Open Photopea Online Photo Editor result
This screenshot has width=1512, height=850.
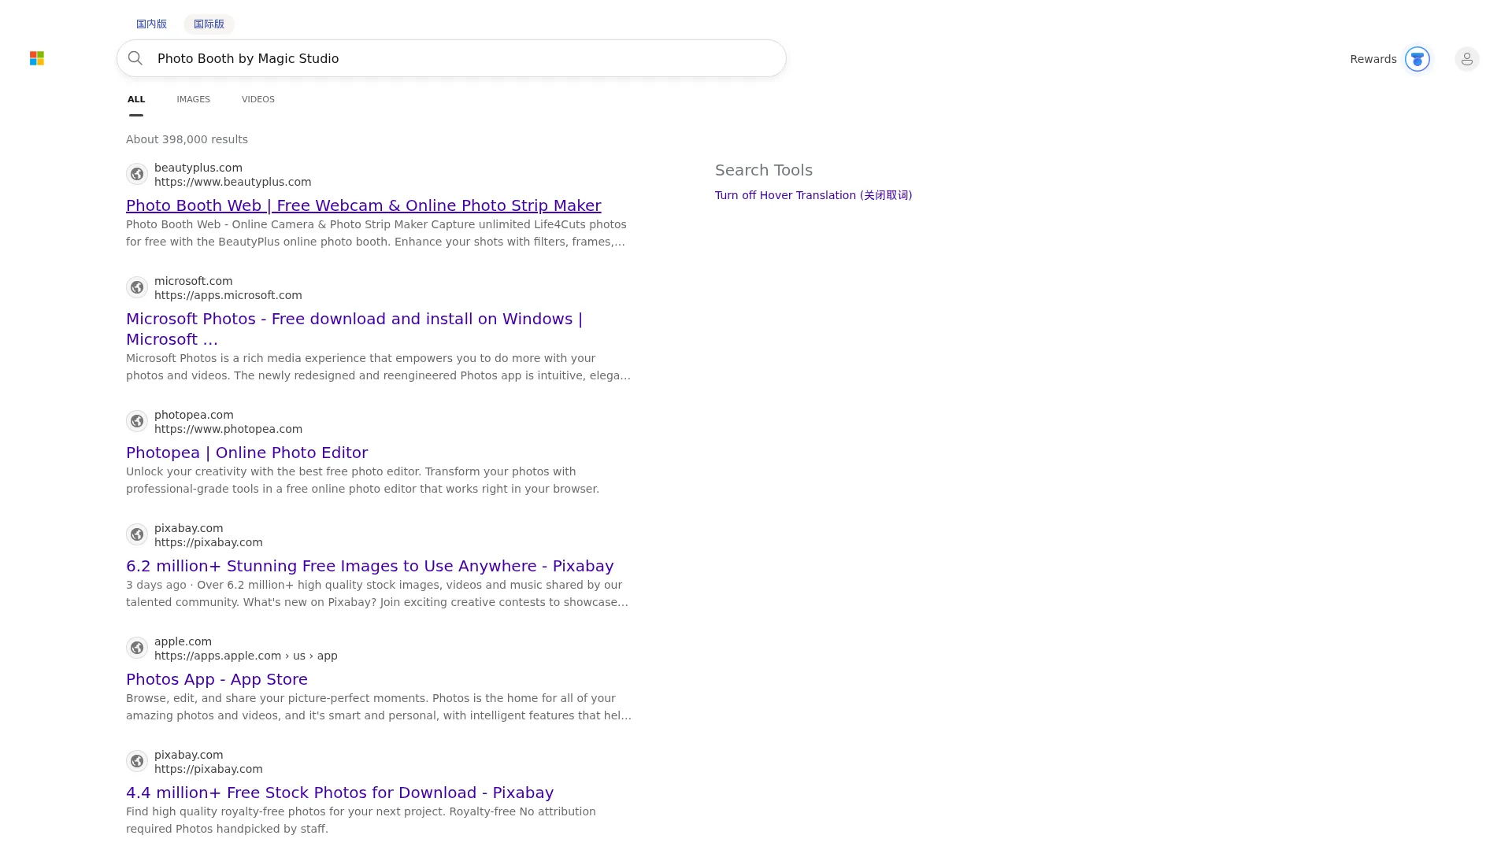[246, 453]
